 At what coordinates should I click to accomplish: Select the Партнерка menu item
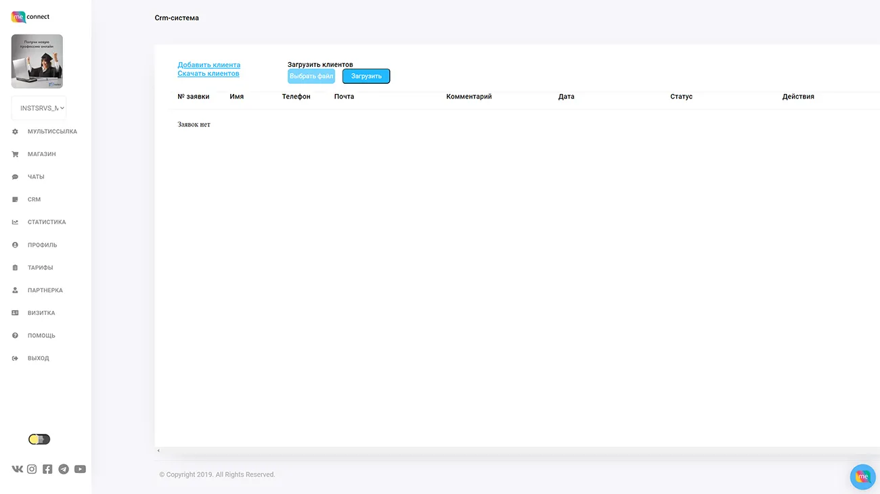point(45,291)
